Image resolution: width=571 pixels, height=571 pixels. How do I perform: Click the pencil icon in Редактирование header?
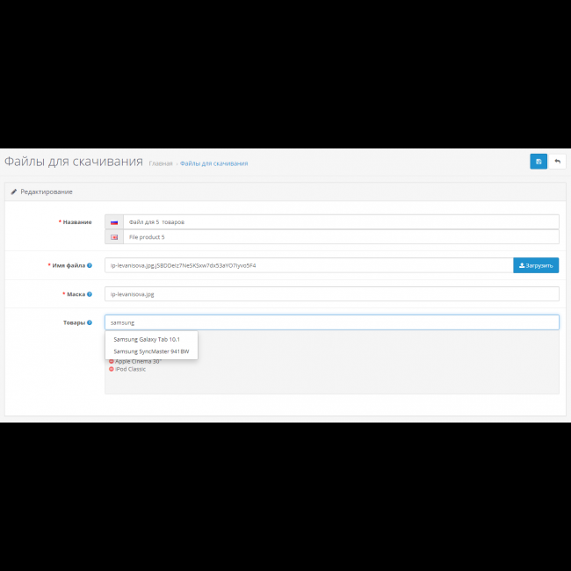pyautogui.click(x=14, y=192)
